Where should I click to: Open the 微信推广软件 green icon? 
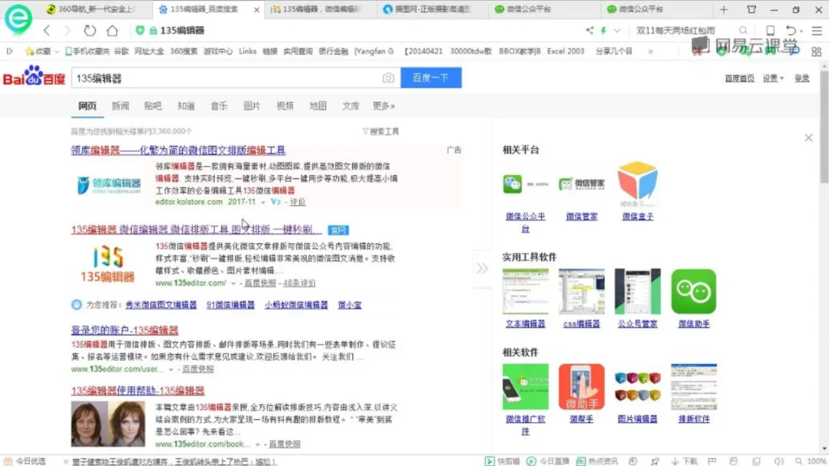click(525, 387)
